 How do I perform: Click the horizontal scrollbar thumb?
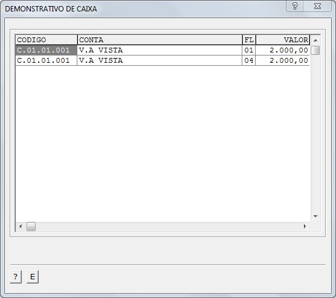(31, 227)
